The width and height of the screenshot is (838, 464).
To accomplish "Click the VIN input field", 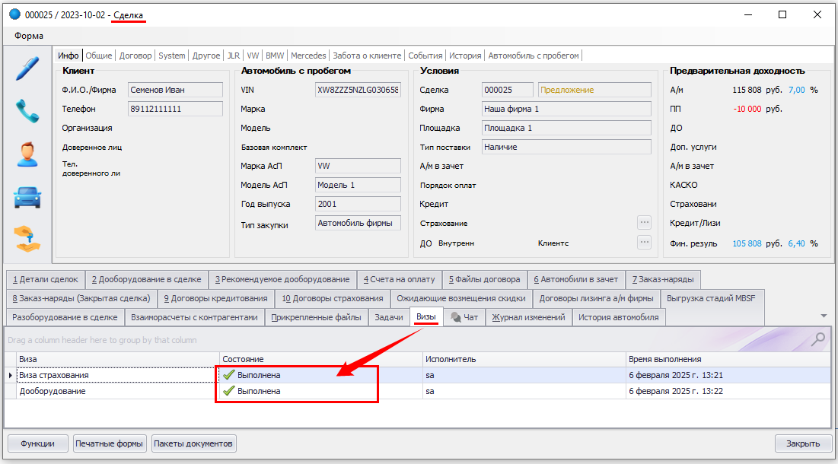I will 358,90.
